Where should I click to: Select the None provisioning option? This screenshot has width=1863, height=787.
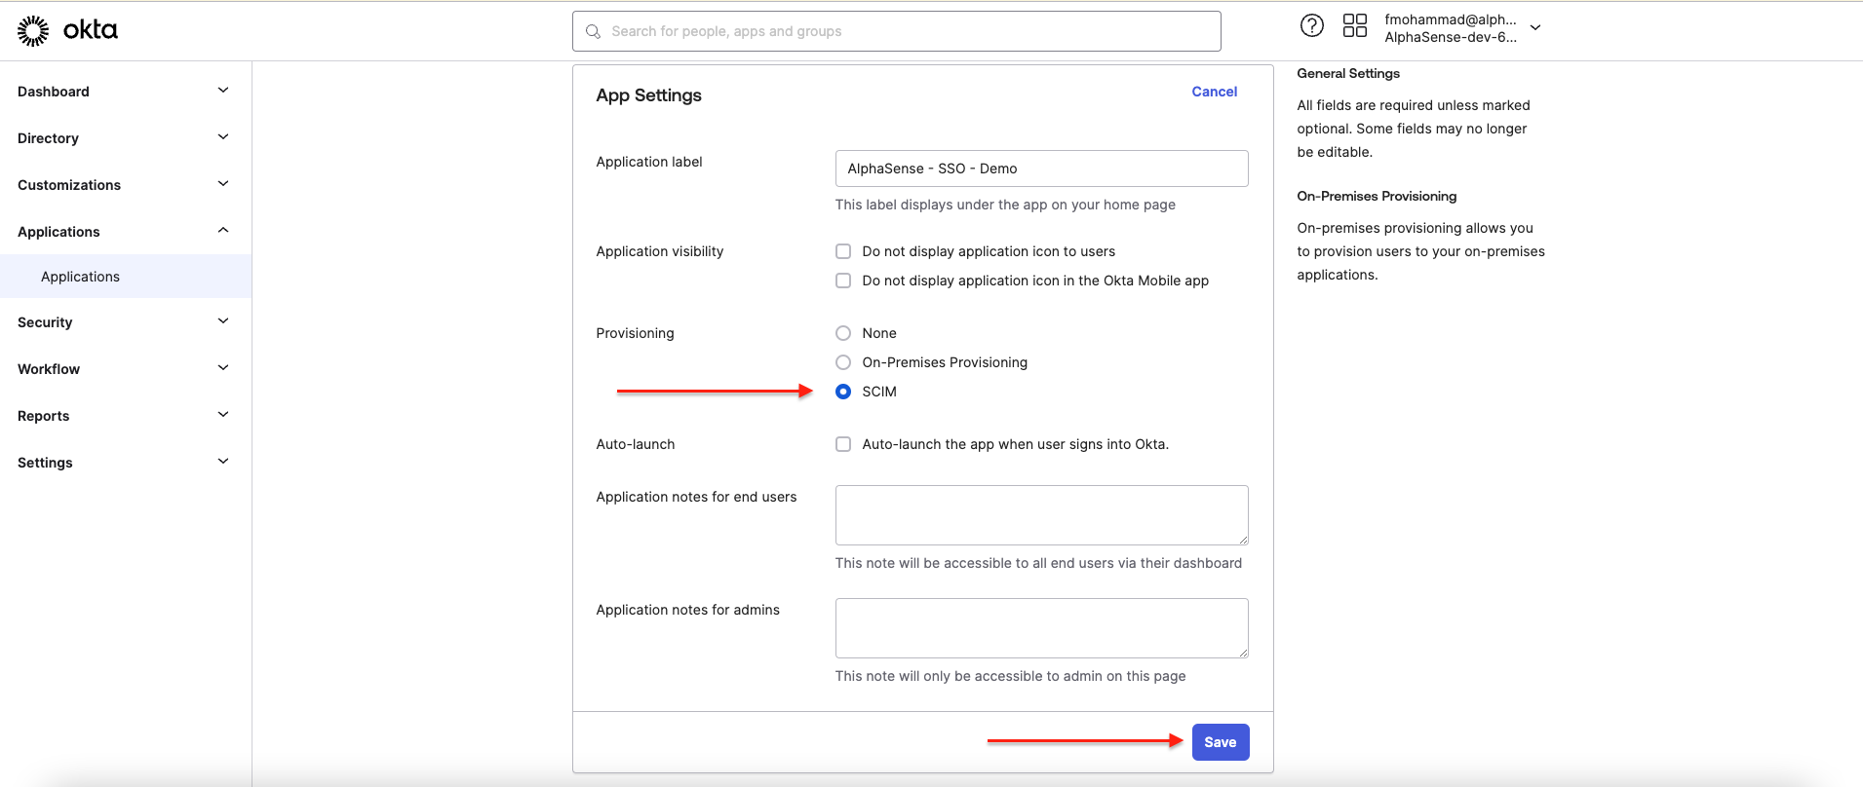tap(843, 333)
